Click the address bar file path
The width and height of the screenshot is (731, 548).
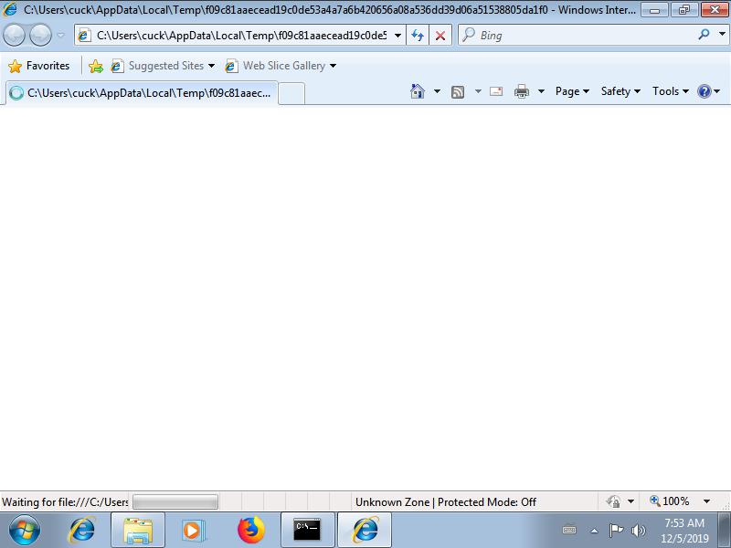click(x=241, y=36)
